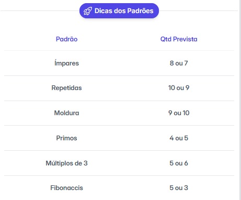Select the Qtd Prevista column header

tap(179, 39)
